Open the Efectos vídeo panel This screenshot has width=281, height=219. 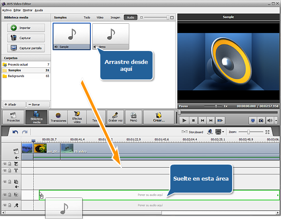[x=77, y=117]
